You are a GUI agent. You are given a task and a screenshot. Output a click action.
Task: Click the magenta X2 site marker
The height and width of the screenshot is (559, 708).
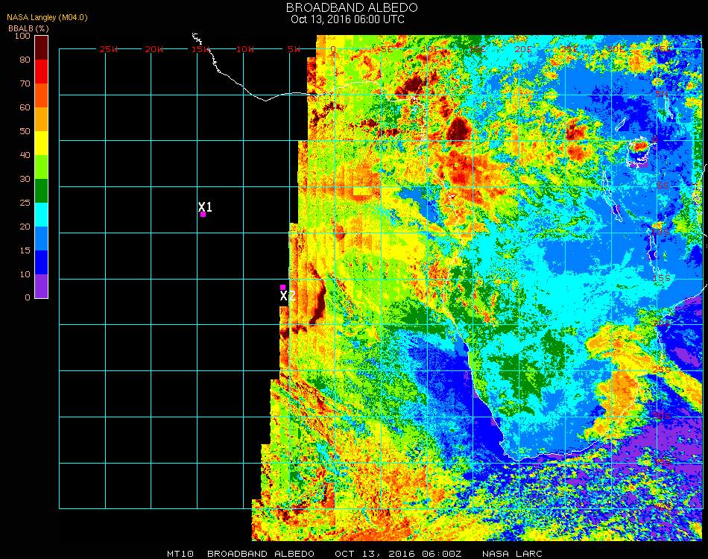click(282, 287)
